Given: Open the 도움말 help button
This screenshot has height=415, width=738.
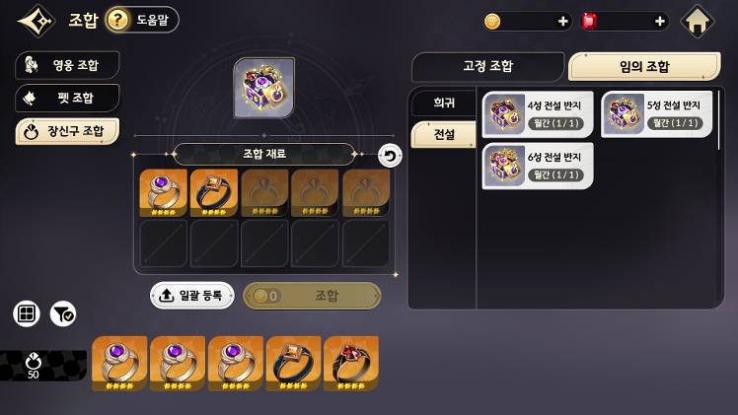Looking at the screenshot, I should point(142,20).
